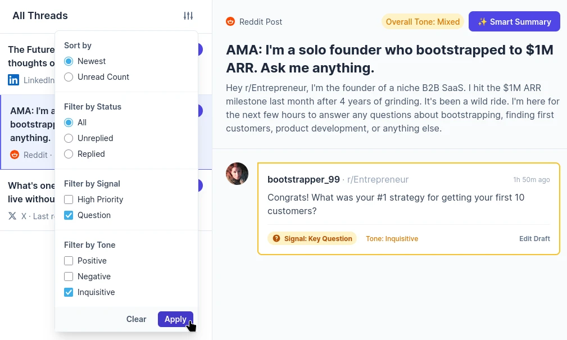Click Clear to reset filters
567x340 pixels.
136,319
